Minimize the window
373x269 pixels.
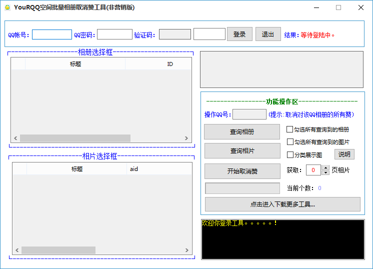tap(316, 7)
